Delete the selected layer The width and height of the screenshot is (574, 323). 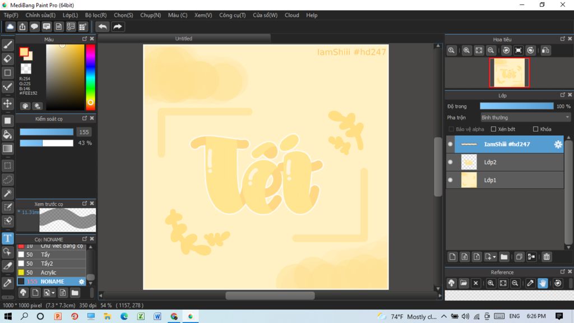coord(547,257)
